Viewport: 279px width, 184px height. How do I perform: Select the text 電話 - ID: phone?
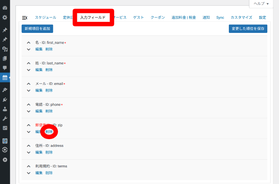tap(48, 104)
